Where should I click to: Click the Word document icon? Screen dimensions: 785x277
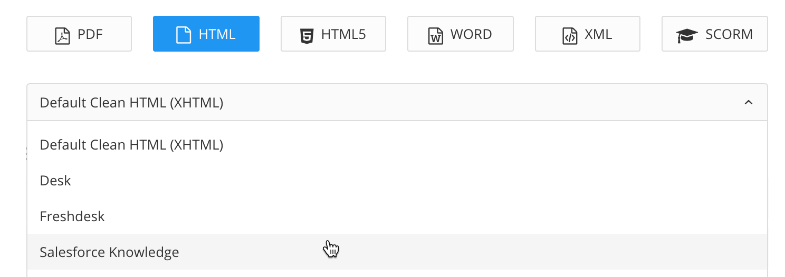click(x=435, y=35)
